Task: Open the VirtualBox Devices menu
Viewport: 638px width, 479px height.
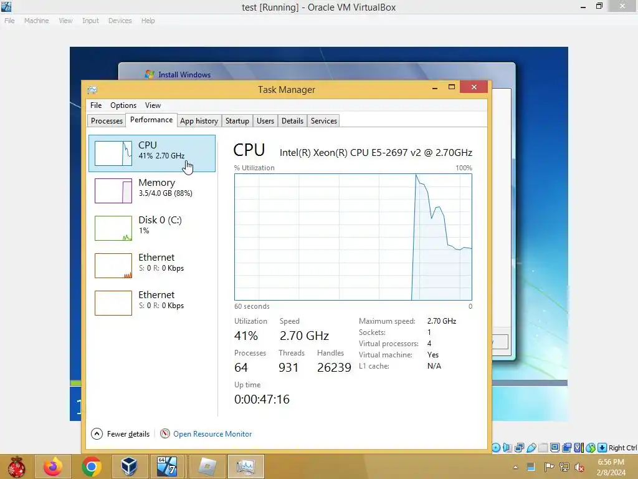Action: (x=120, y=21)
